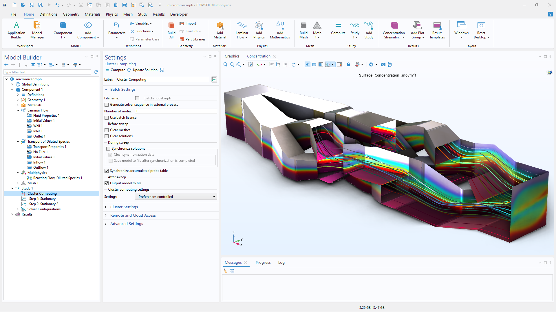Click the Number of nodes field
The image size is (556, 312).
(x=176, y=111)
